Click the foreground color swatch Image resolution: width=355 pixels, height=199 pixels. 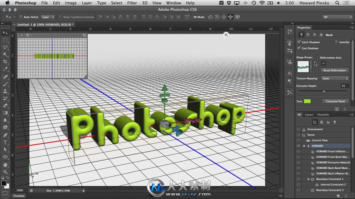4,183
